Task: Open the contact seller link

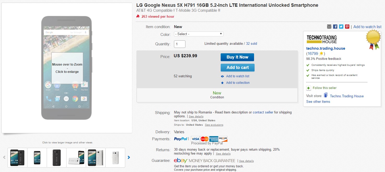Action: point(263,112)
